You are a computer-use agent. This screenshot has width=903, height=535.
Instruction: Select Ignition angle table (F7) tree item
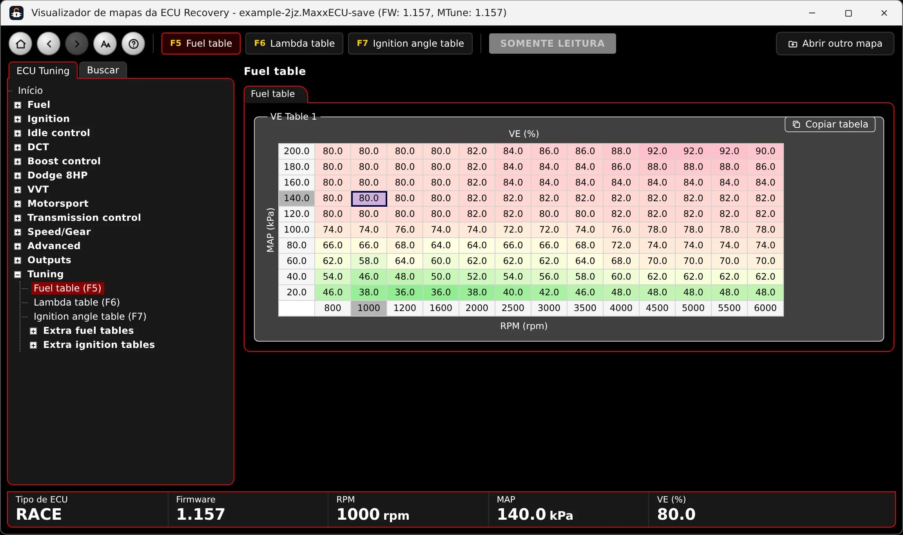tap(90, 316)
